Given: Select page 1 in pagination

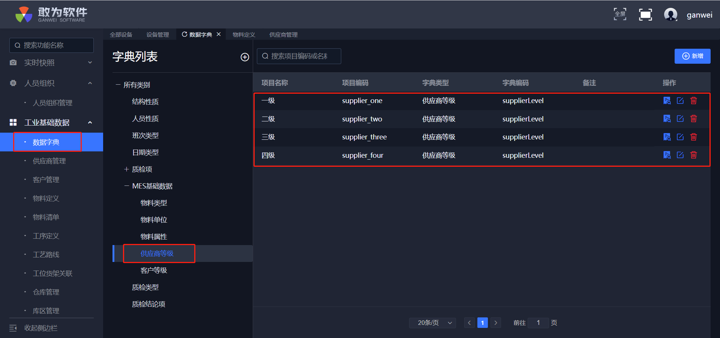Looking at the screenshot, I should (483, 323).
